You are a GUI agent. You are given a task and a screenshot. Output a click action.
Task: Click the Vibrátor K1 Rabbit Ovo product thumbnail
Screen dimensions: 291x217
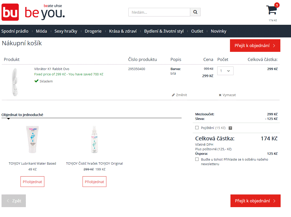coord(15,82)
